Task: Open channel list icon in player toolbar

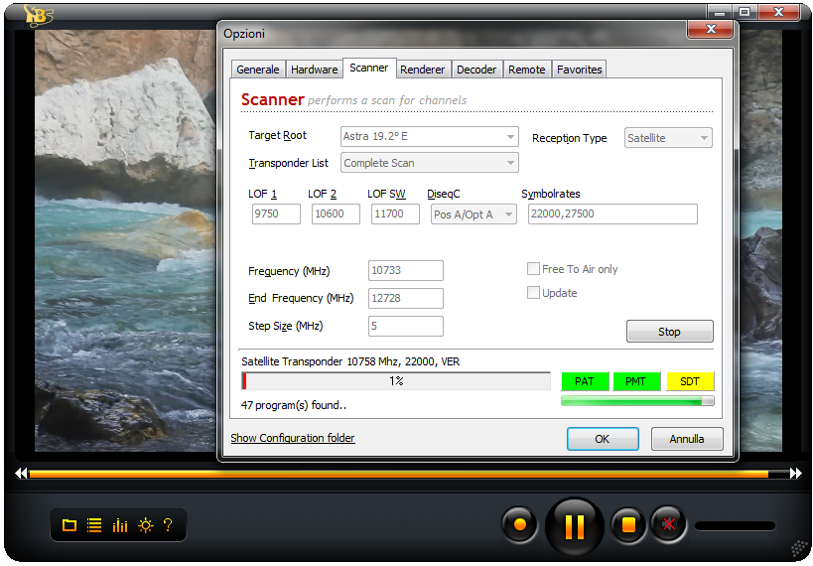Action: pyautogui.click(x=94, y=525)
